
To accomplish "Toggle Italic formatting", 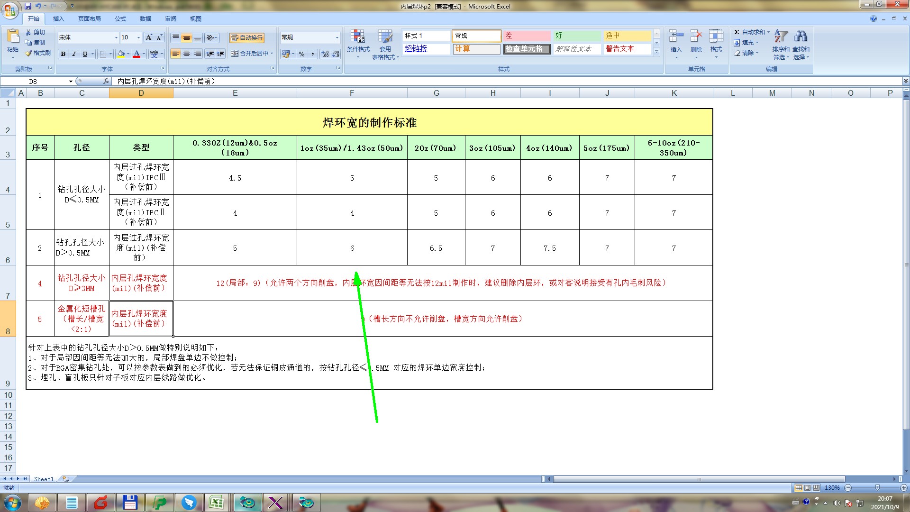I will (x=74, y=54).
